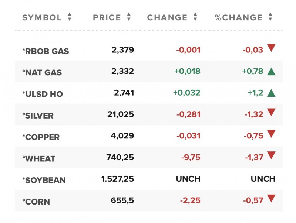Screen dimensions: 296x223
Task: Click the red down arrow for WHEAT
Action: tap(272, 155)
